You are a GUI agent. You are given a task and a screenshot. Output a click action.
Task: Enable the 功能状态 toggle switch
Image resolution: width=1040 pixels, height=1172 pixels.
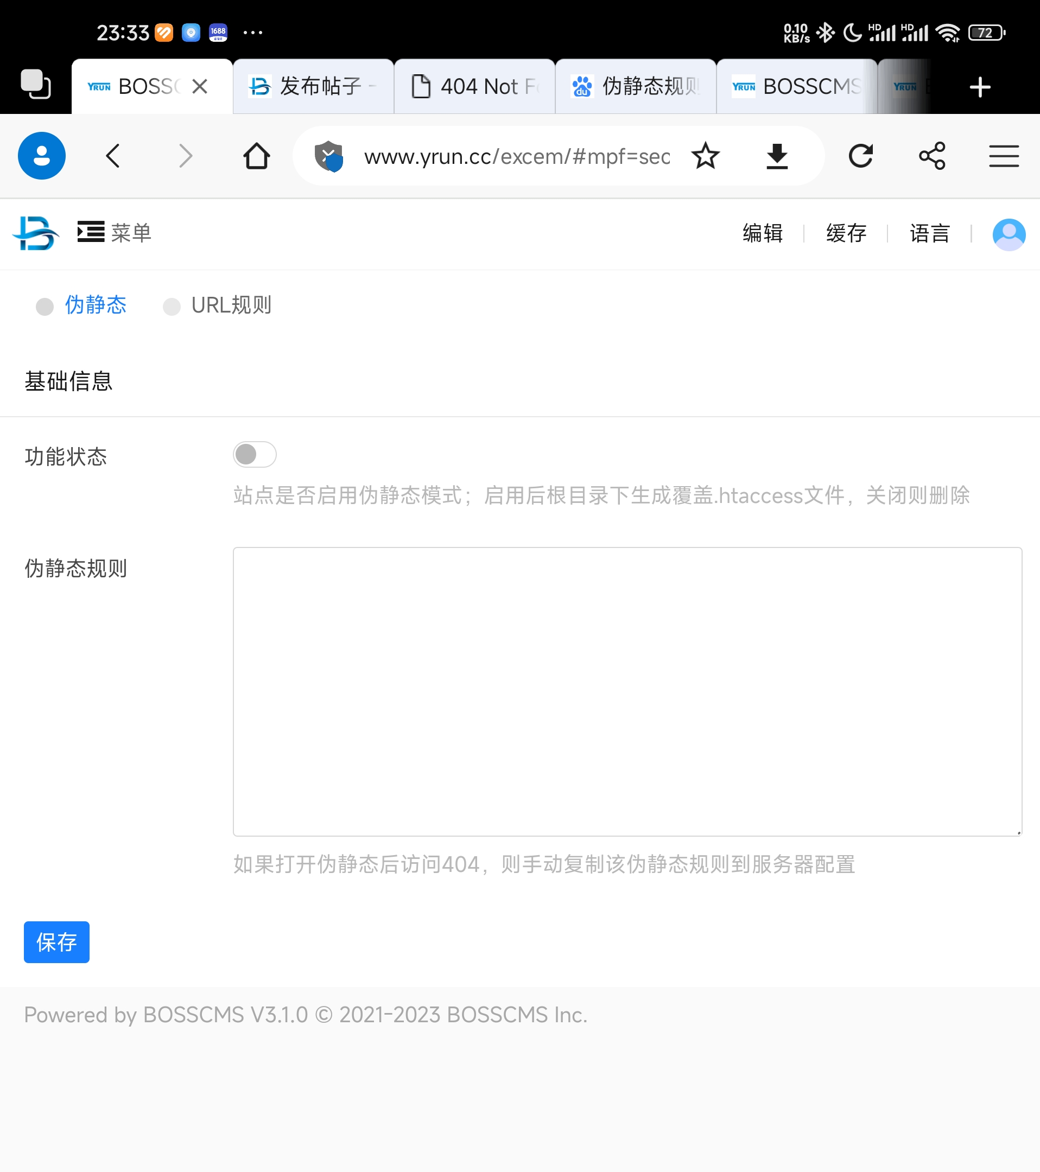(x=255, y=455)
